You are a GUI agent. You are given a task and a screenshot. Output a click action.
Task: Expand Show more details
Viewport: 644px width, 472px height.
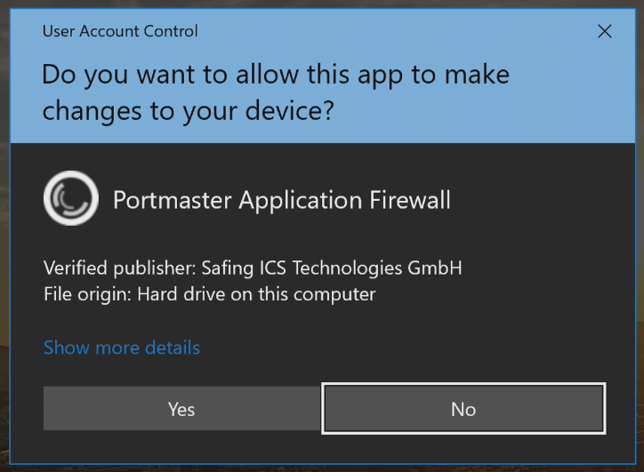(x=122, y=348)
